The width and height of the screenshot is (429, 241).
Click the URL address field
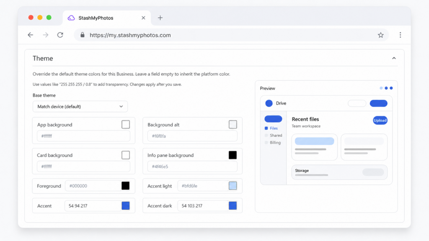click(x=231, y=35)
